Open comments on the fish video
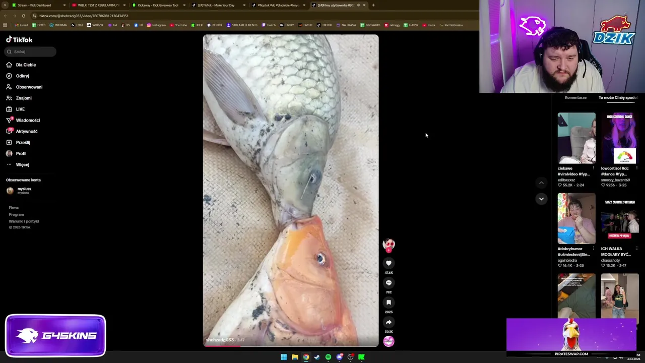This screenshot has width=645, height=363. (x=389, y=282)
